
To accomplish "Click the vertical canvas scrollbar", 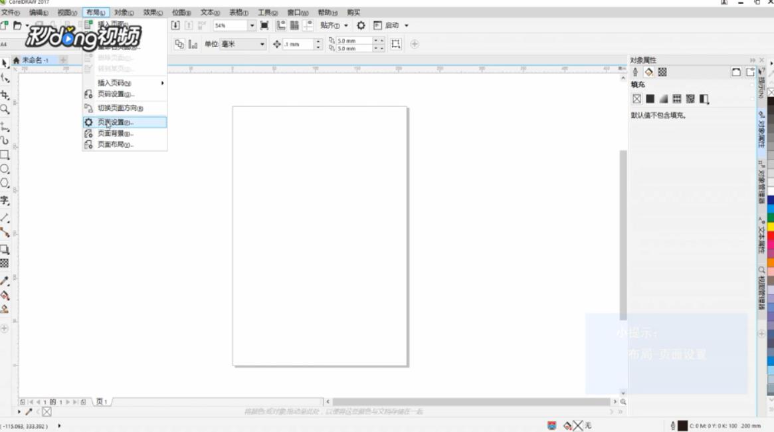I will click(623, 235).
